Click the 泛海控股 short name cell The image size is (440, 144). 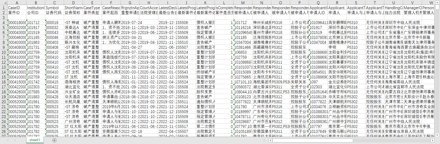(x=73, y=37)
